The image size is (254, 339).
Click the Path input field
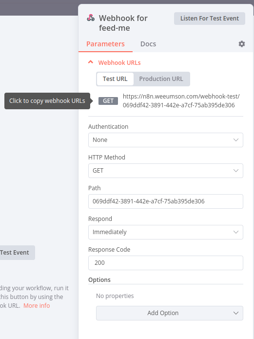[x=166, y=201]
